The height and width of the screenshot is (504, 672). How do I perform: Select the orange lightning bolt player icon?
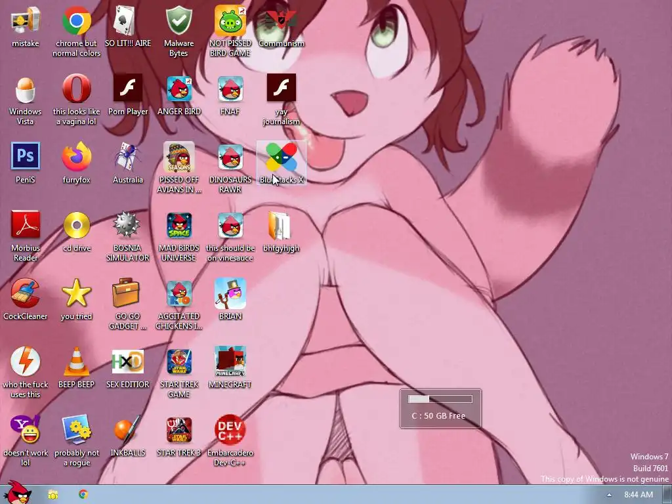(26, 362)
